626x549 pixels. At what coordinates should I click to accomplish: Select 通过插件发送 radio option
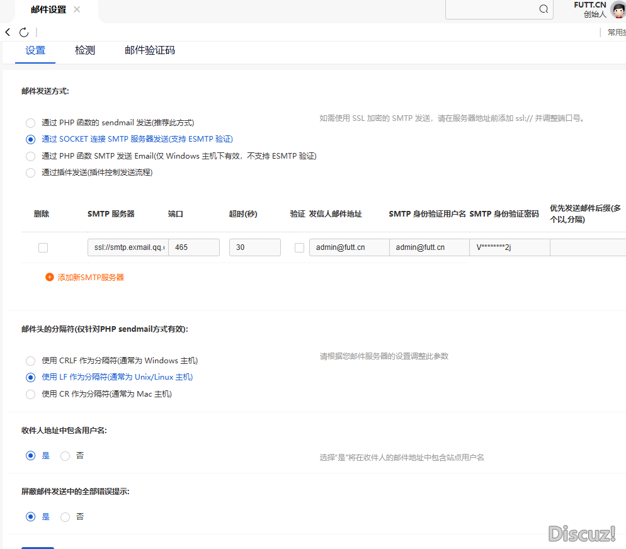(x=30, y=173)
